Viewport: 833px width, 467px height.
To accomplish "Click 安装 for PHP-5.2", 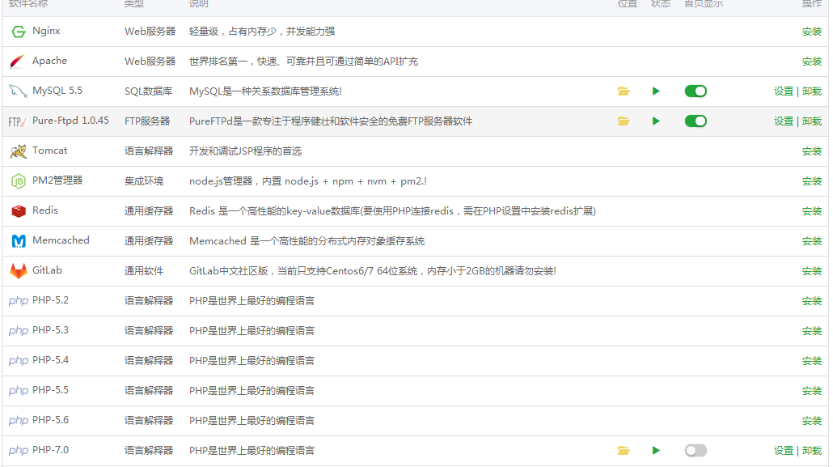I will pos(812,301).
